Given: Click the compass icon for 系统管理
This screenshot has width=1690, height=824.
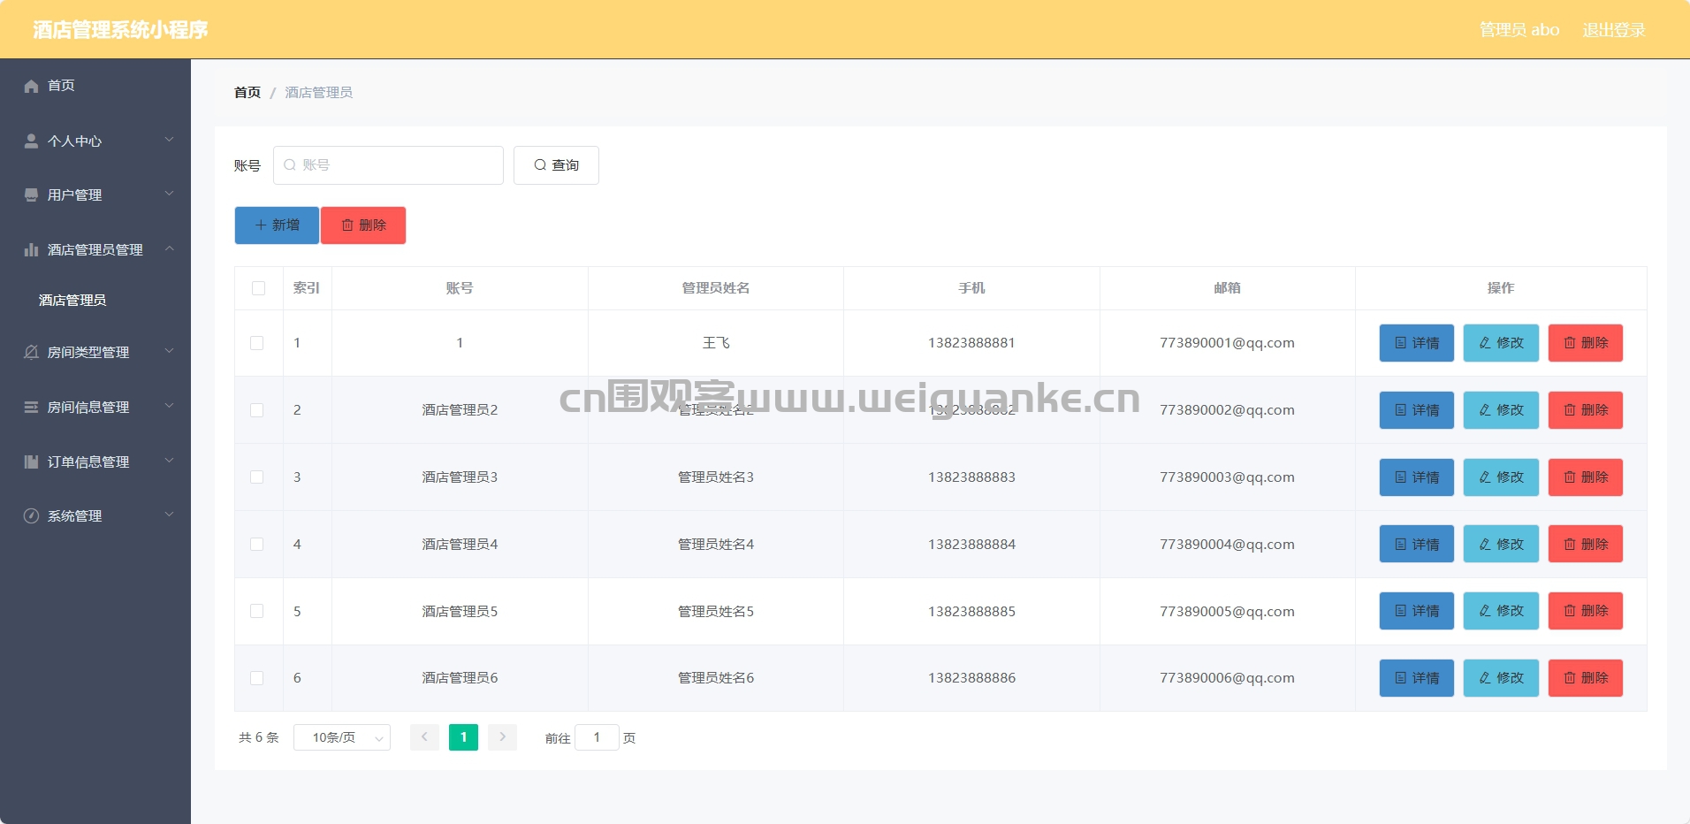Looking at the screenshot, I should (31, 515).
